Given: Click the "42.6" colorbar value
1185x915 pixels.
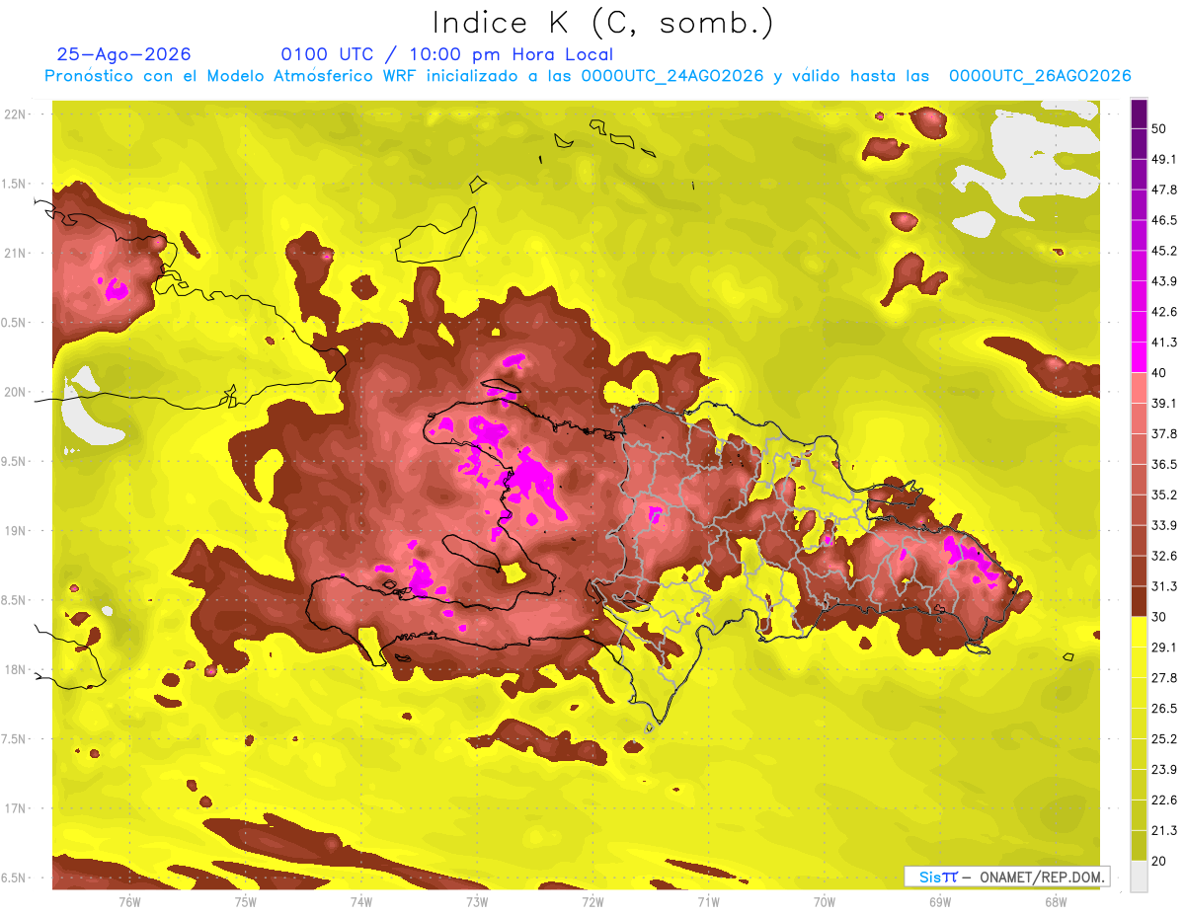Looking at the screenshot, I should (1164, 312).
